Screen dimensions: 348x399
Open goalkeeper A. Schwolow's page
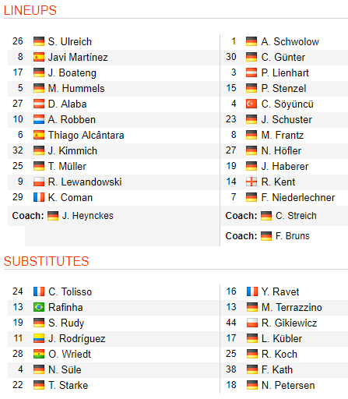290,41
